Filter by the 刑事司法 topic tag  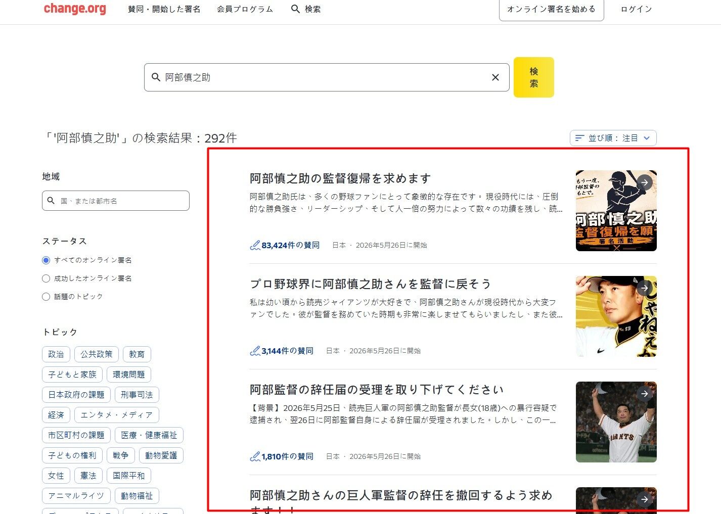pos(137,395)
